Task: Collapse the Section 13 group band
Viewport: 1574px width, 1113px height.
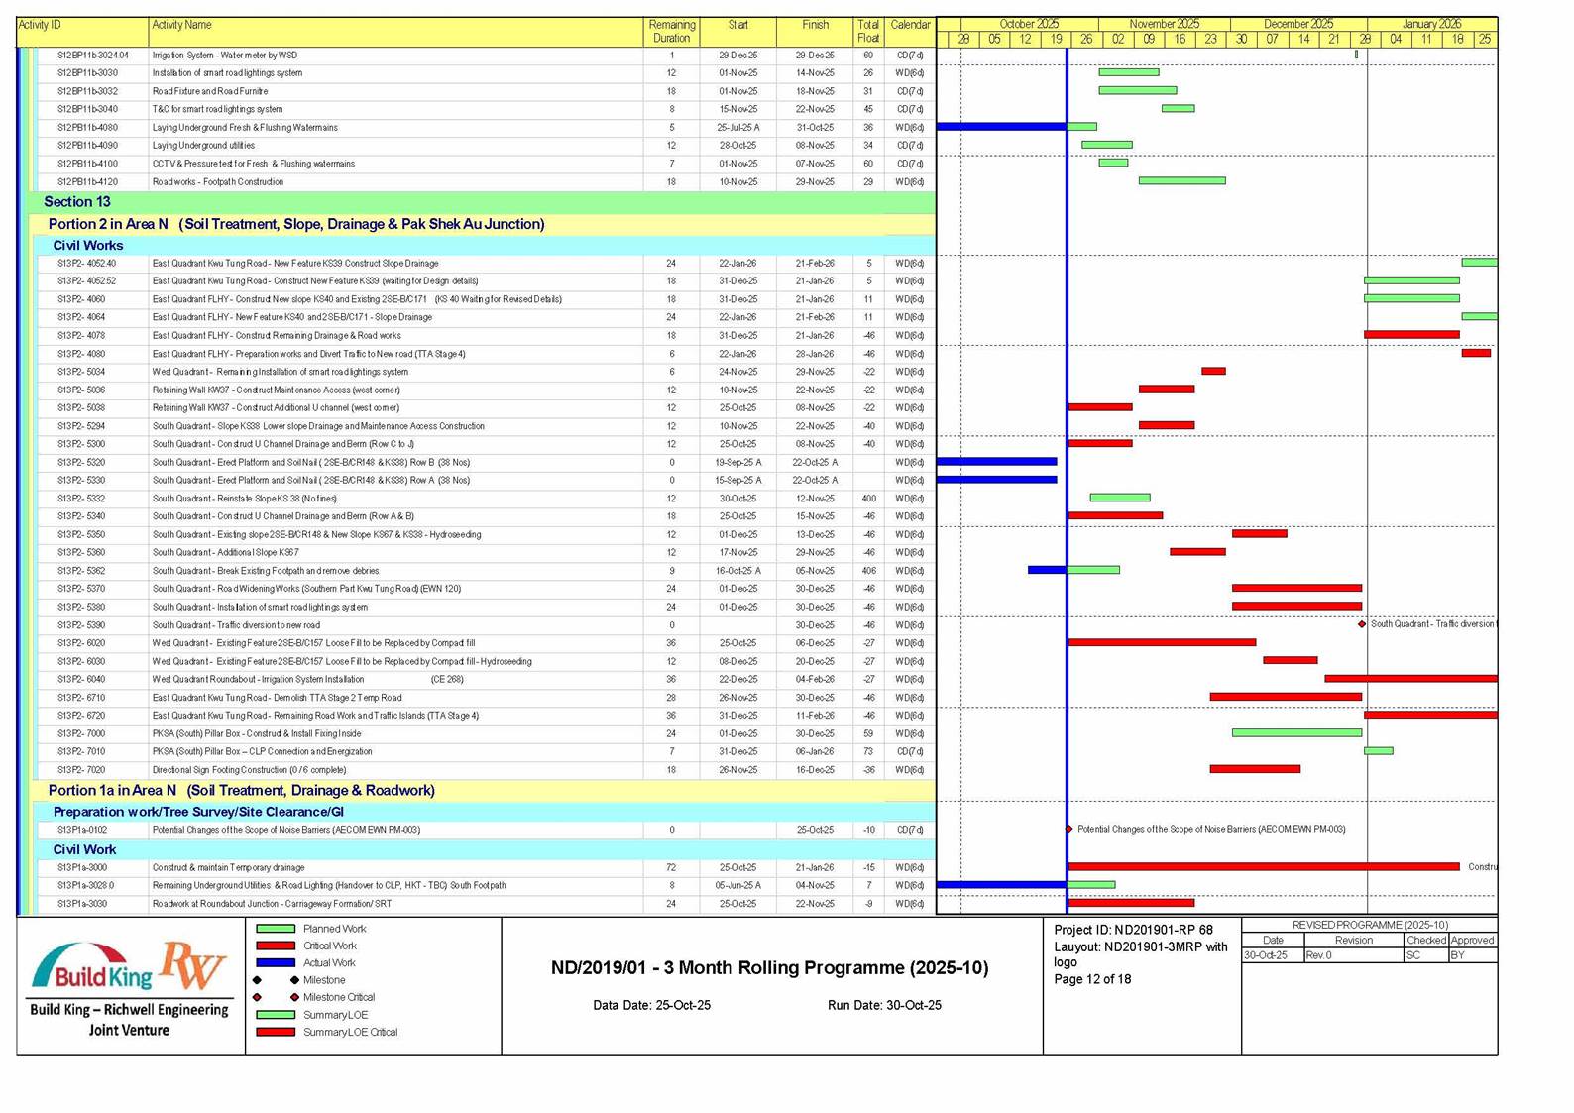Action: click(x=77, y=202)
